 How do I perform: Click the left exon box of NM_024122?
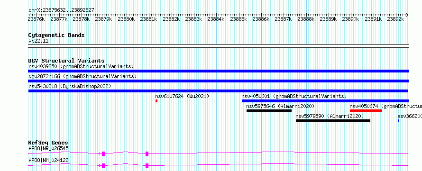pos(104,166)
